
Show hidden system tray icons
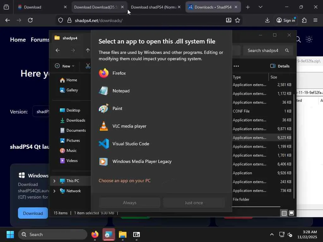click(x=272, y=234)
